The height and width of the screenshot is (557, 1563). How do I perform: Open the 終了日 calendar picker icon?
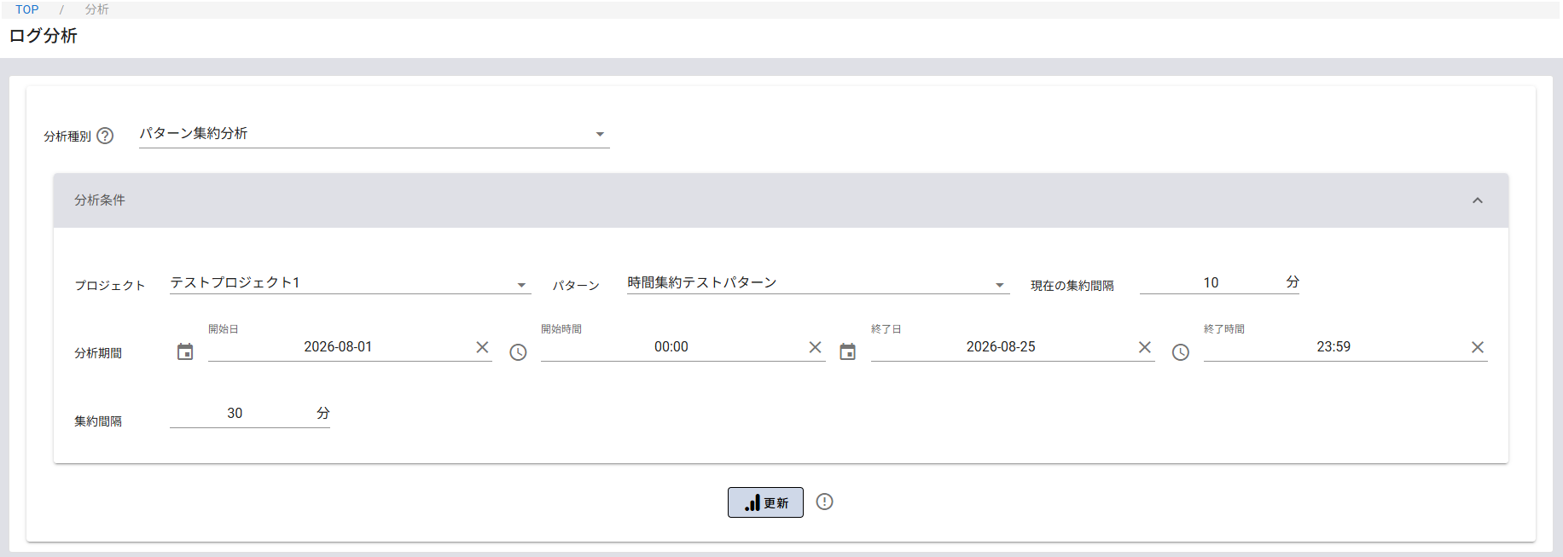847,351
